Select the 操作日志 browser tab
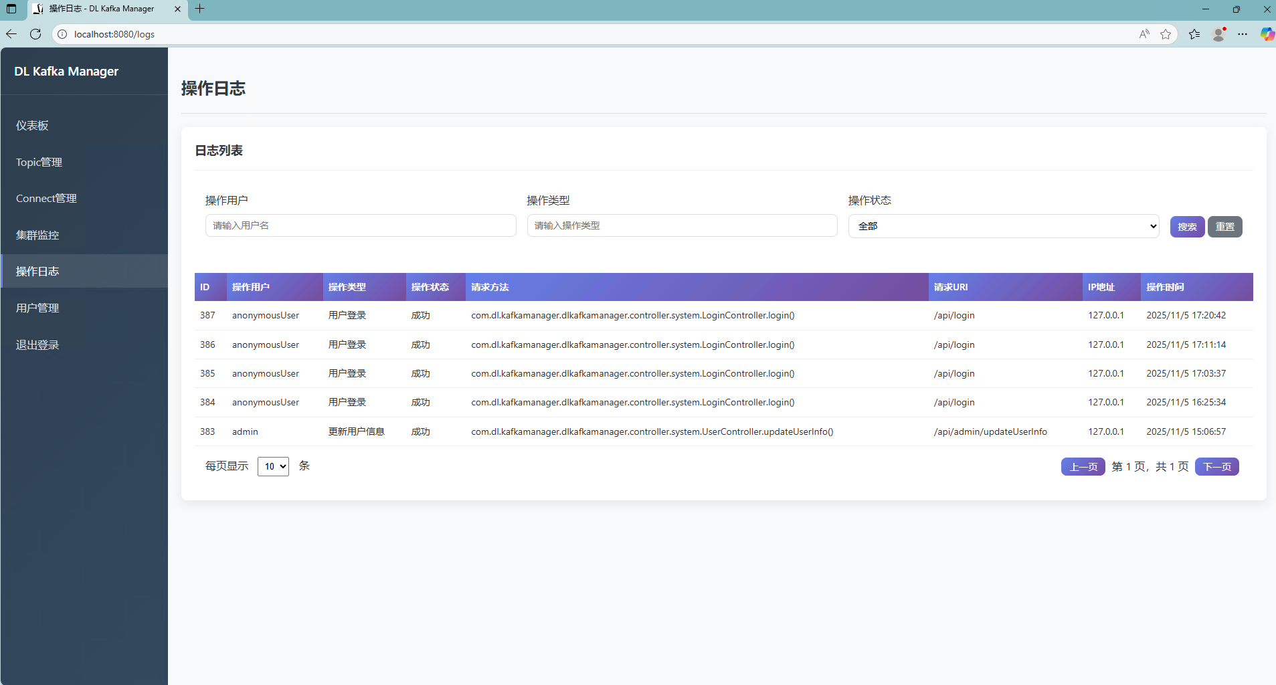 click(x=107, y=9)
